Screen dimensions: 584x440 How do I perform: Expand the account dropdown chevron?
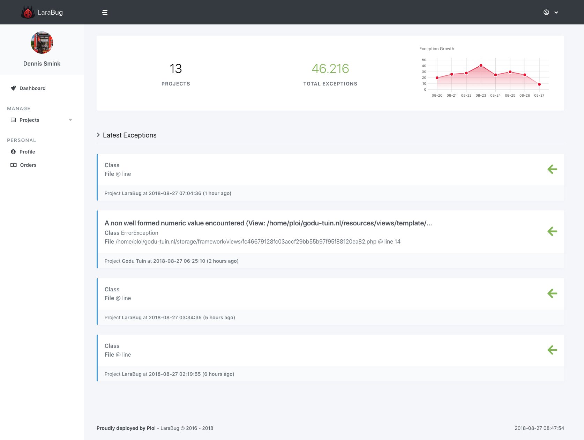coord(556,13)
